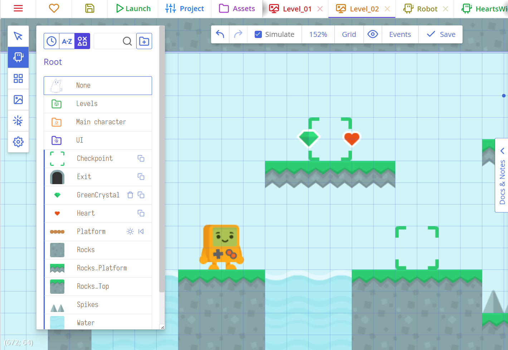Toggle the Simulate checkbox

[258, 34]
